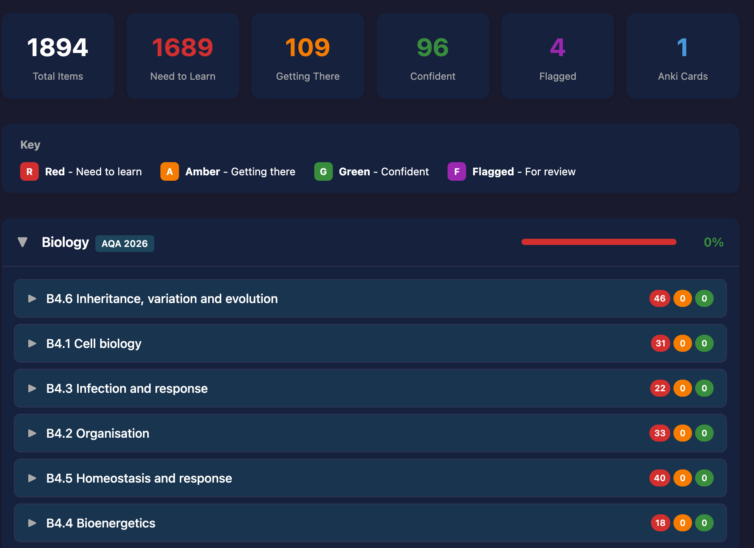Collapse the Biology subject section
This screenshot has height=548, width=754.
(22, 242)
